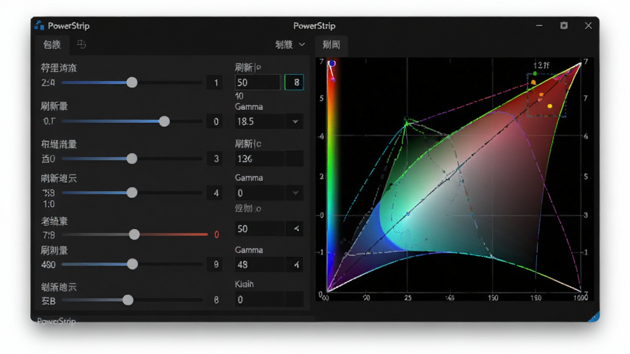This screenshot has height=354, width=630.
Task: Click the arrow button beside the lower 50 field
Action: tap(296, 229)
